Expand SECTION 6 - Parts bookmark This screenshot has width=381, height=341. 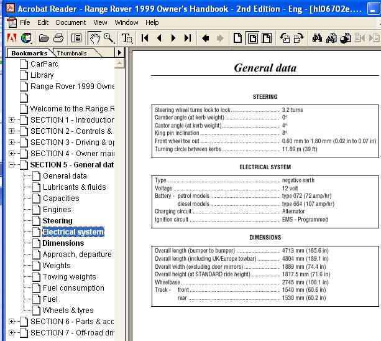pyautogui.click(x=11, y=321)
